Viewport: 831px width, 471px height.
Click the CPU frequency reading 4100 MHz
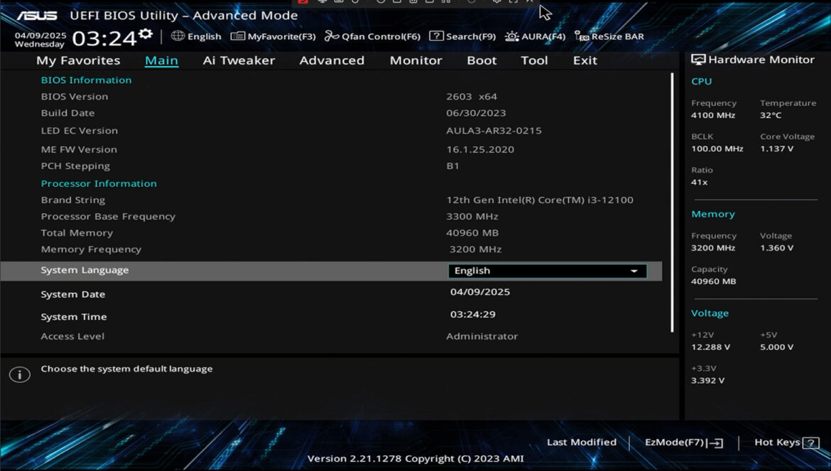coord(713,116)
